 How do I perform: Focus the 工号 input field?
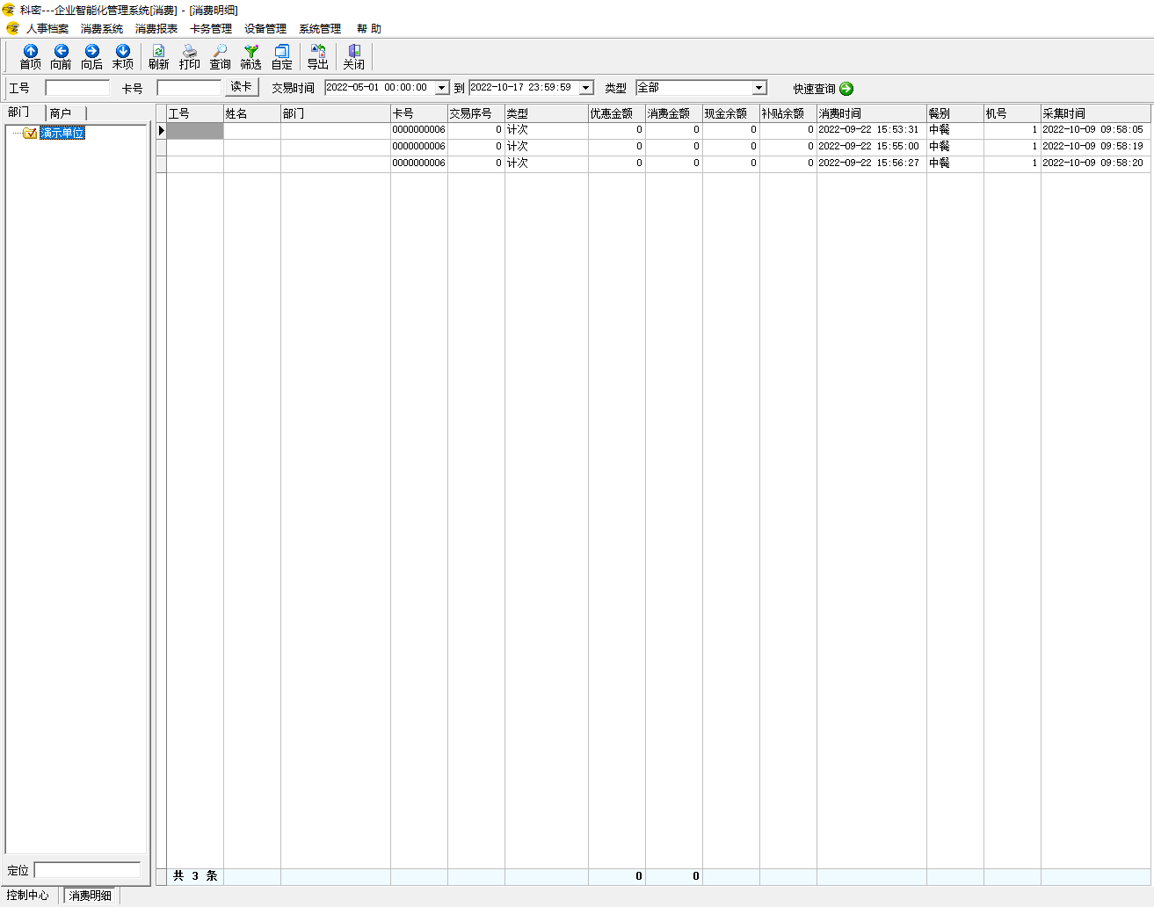click(x=77, y=88)
